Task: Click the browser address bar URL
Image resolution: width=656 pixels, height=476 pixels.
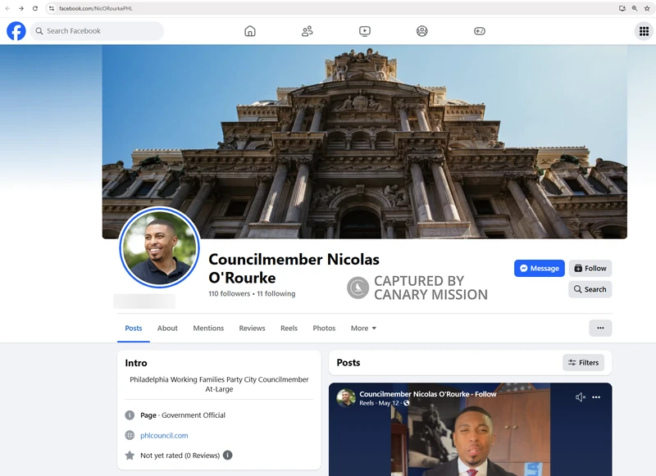Action: (96, 8)
